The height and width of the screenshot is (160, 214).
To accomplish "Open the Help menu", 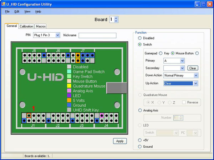I will coord(38,12).
